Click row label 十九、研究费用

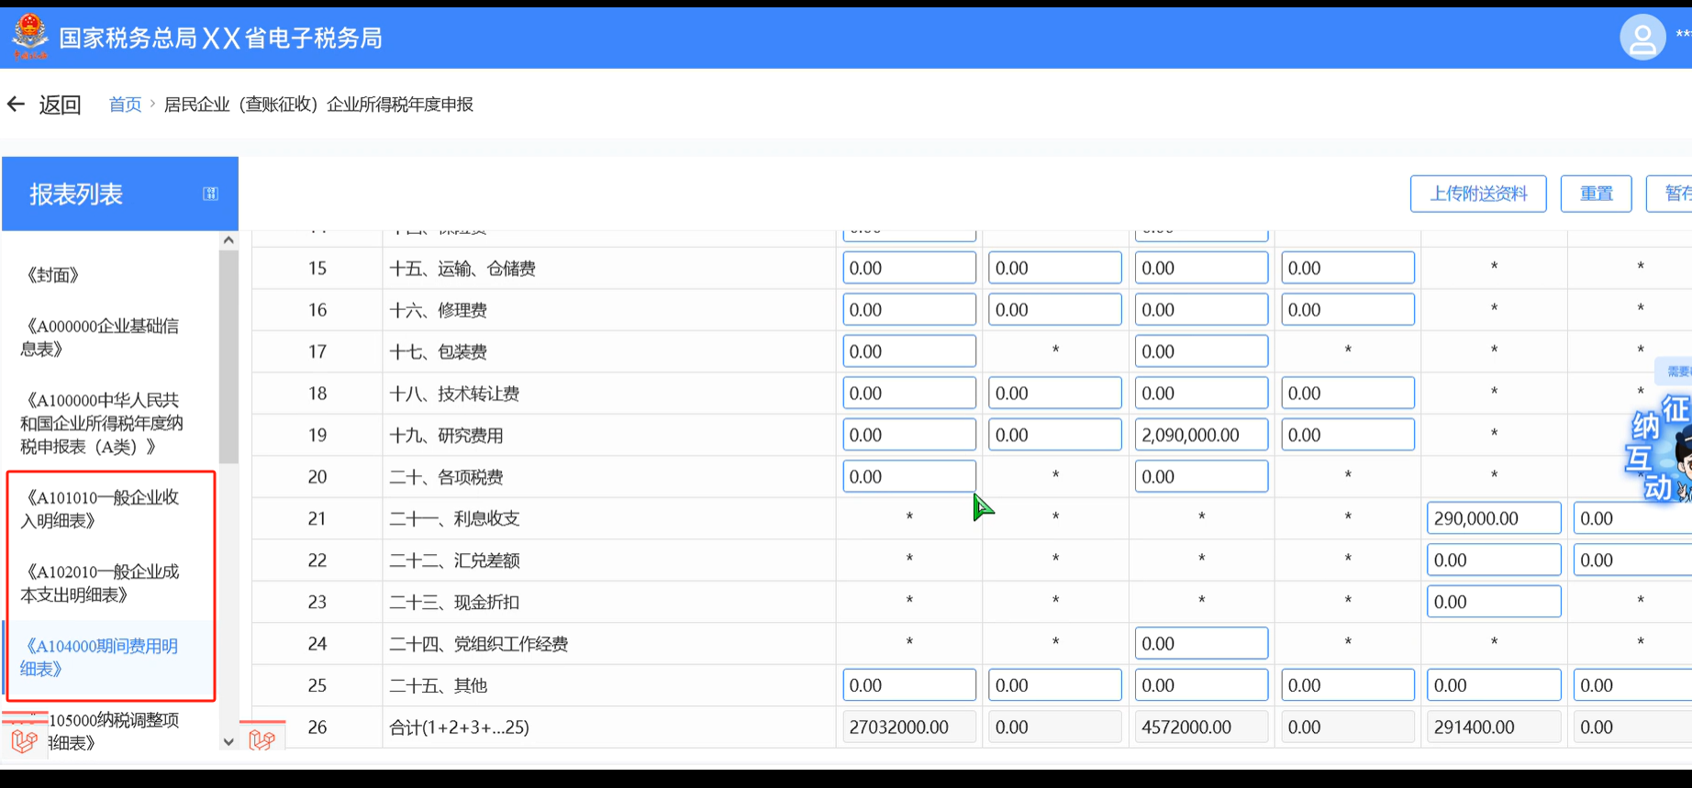[446, 436]
